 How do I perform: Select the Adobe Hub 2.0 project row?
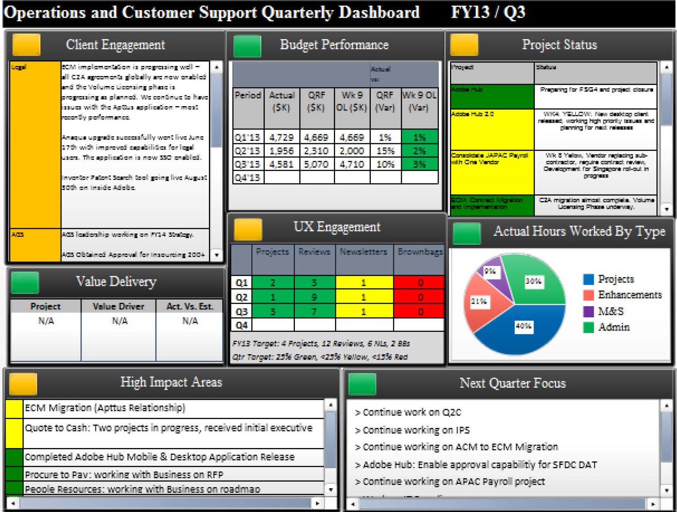point(554,130)
